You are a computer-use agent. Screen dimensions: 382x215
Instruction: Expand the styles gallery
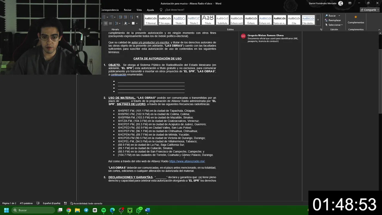pos(318,20)
